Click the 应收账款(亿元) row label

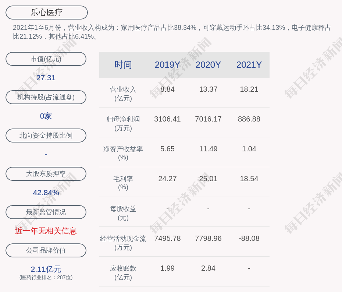pos(123,273)
